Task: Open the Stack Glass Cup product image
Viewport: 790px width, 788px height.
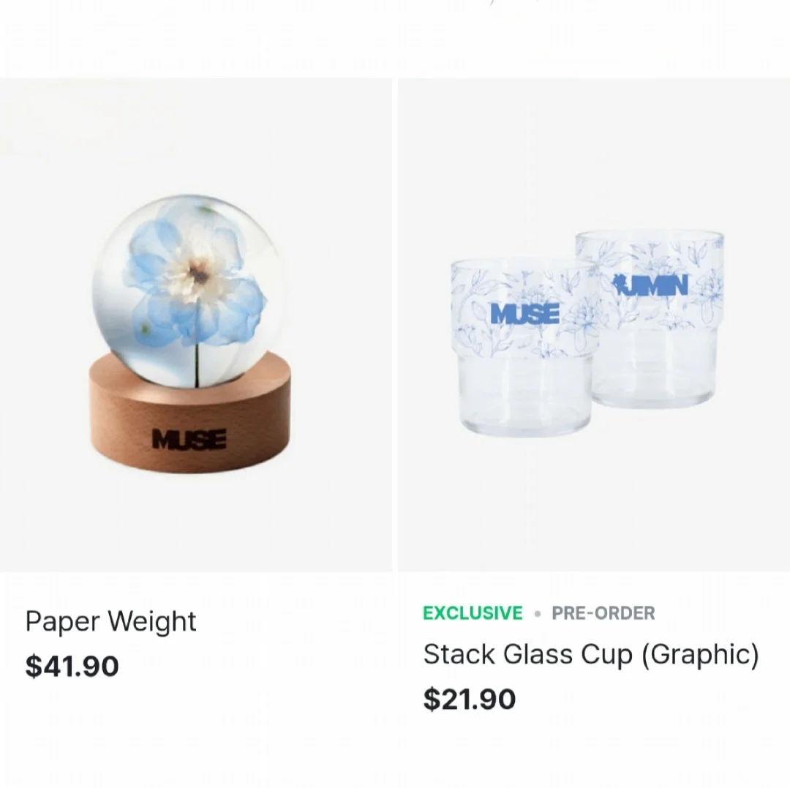Action: click(594, 325)
